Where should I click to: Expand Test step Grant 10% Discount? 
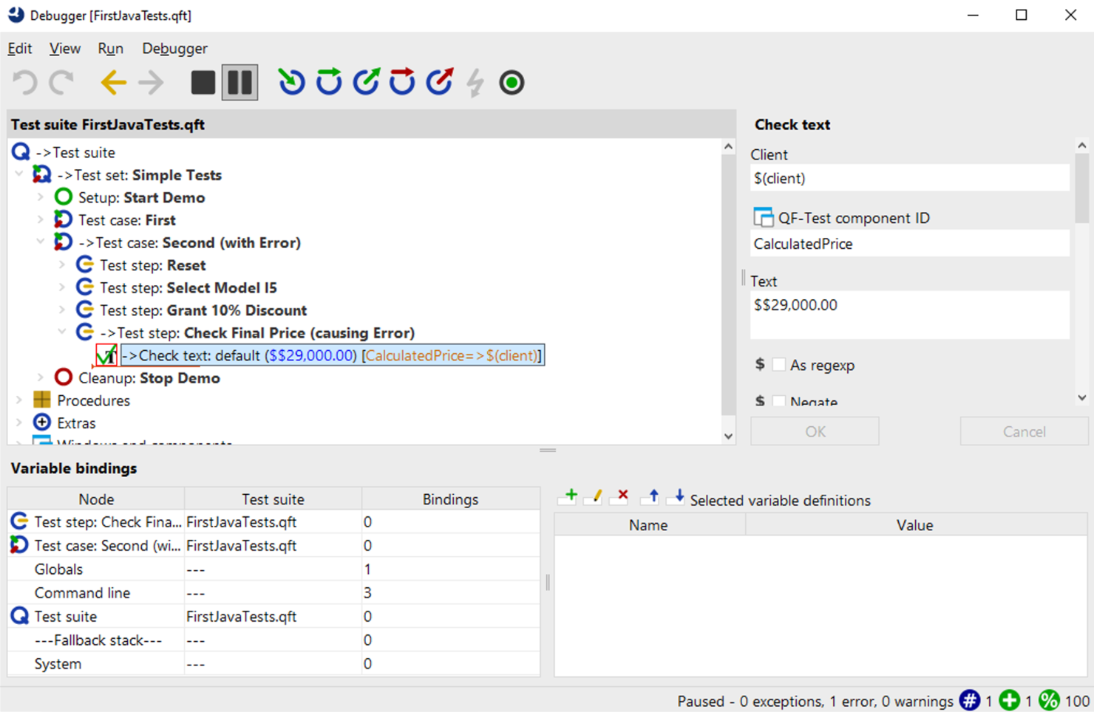click(x=62, y=310)
